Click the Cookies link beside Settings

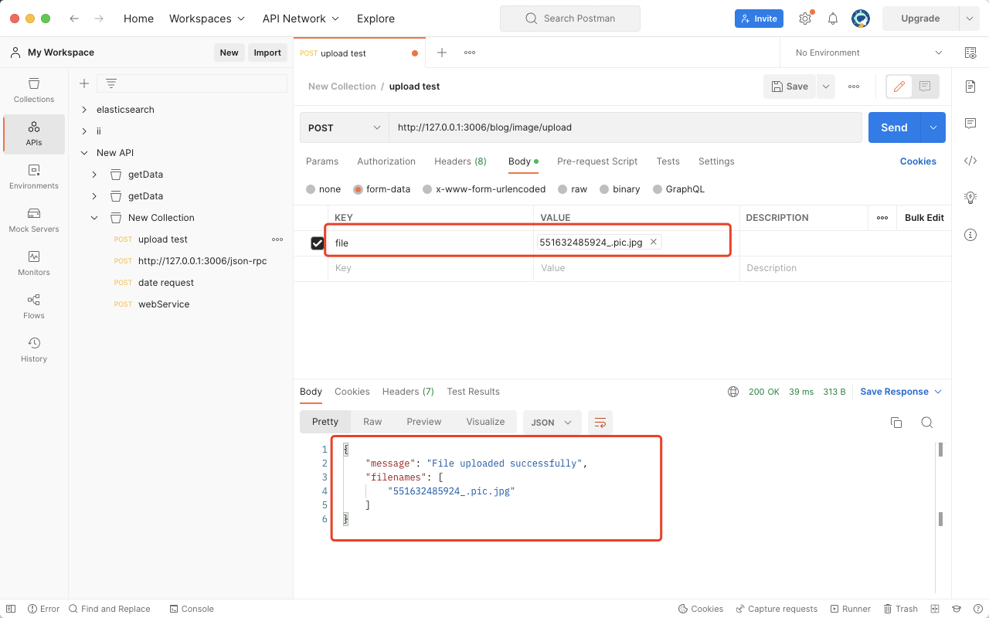tap(918, 161)
